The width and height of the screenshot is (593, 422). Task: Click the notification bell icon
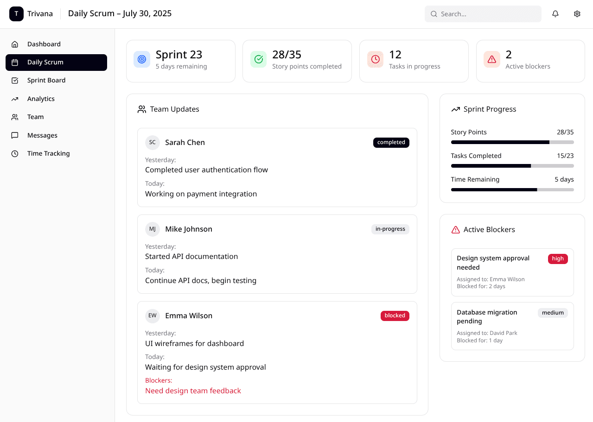tap(555, 14)
